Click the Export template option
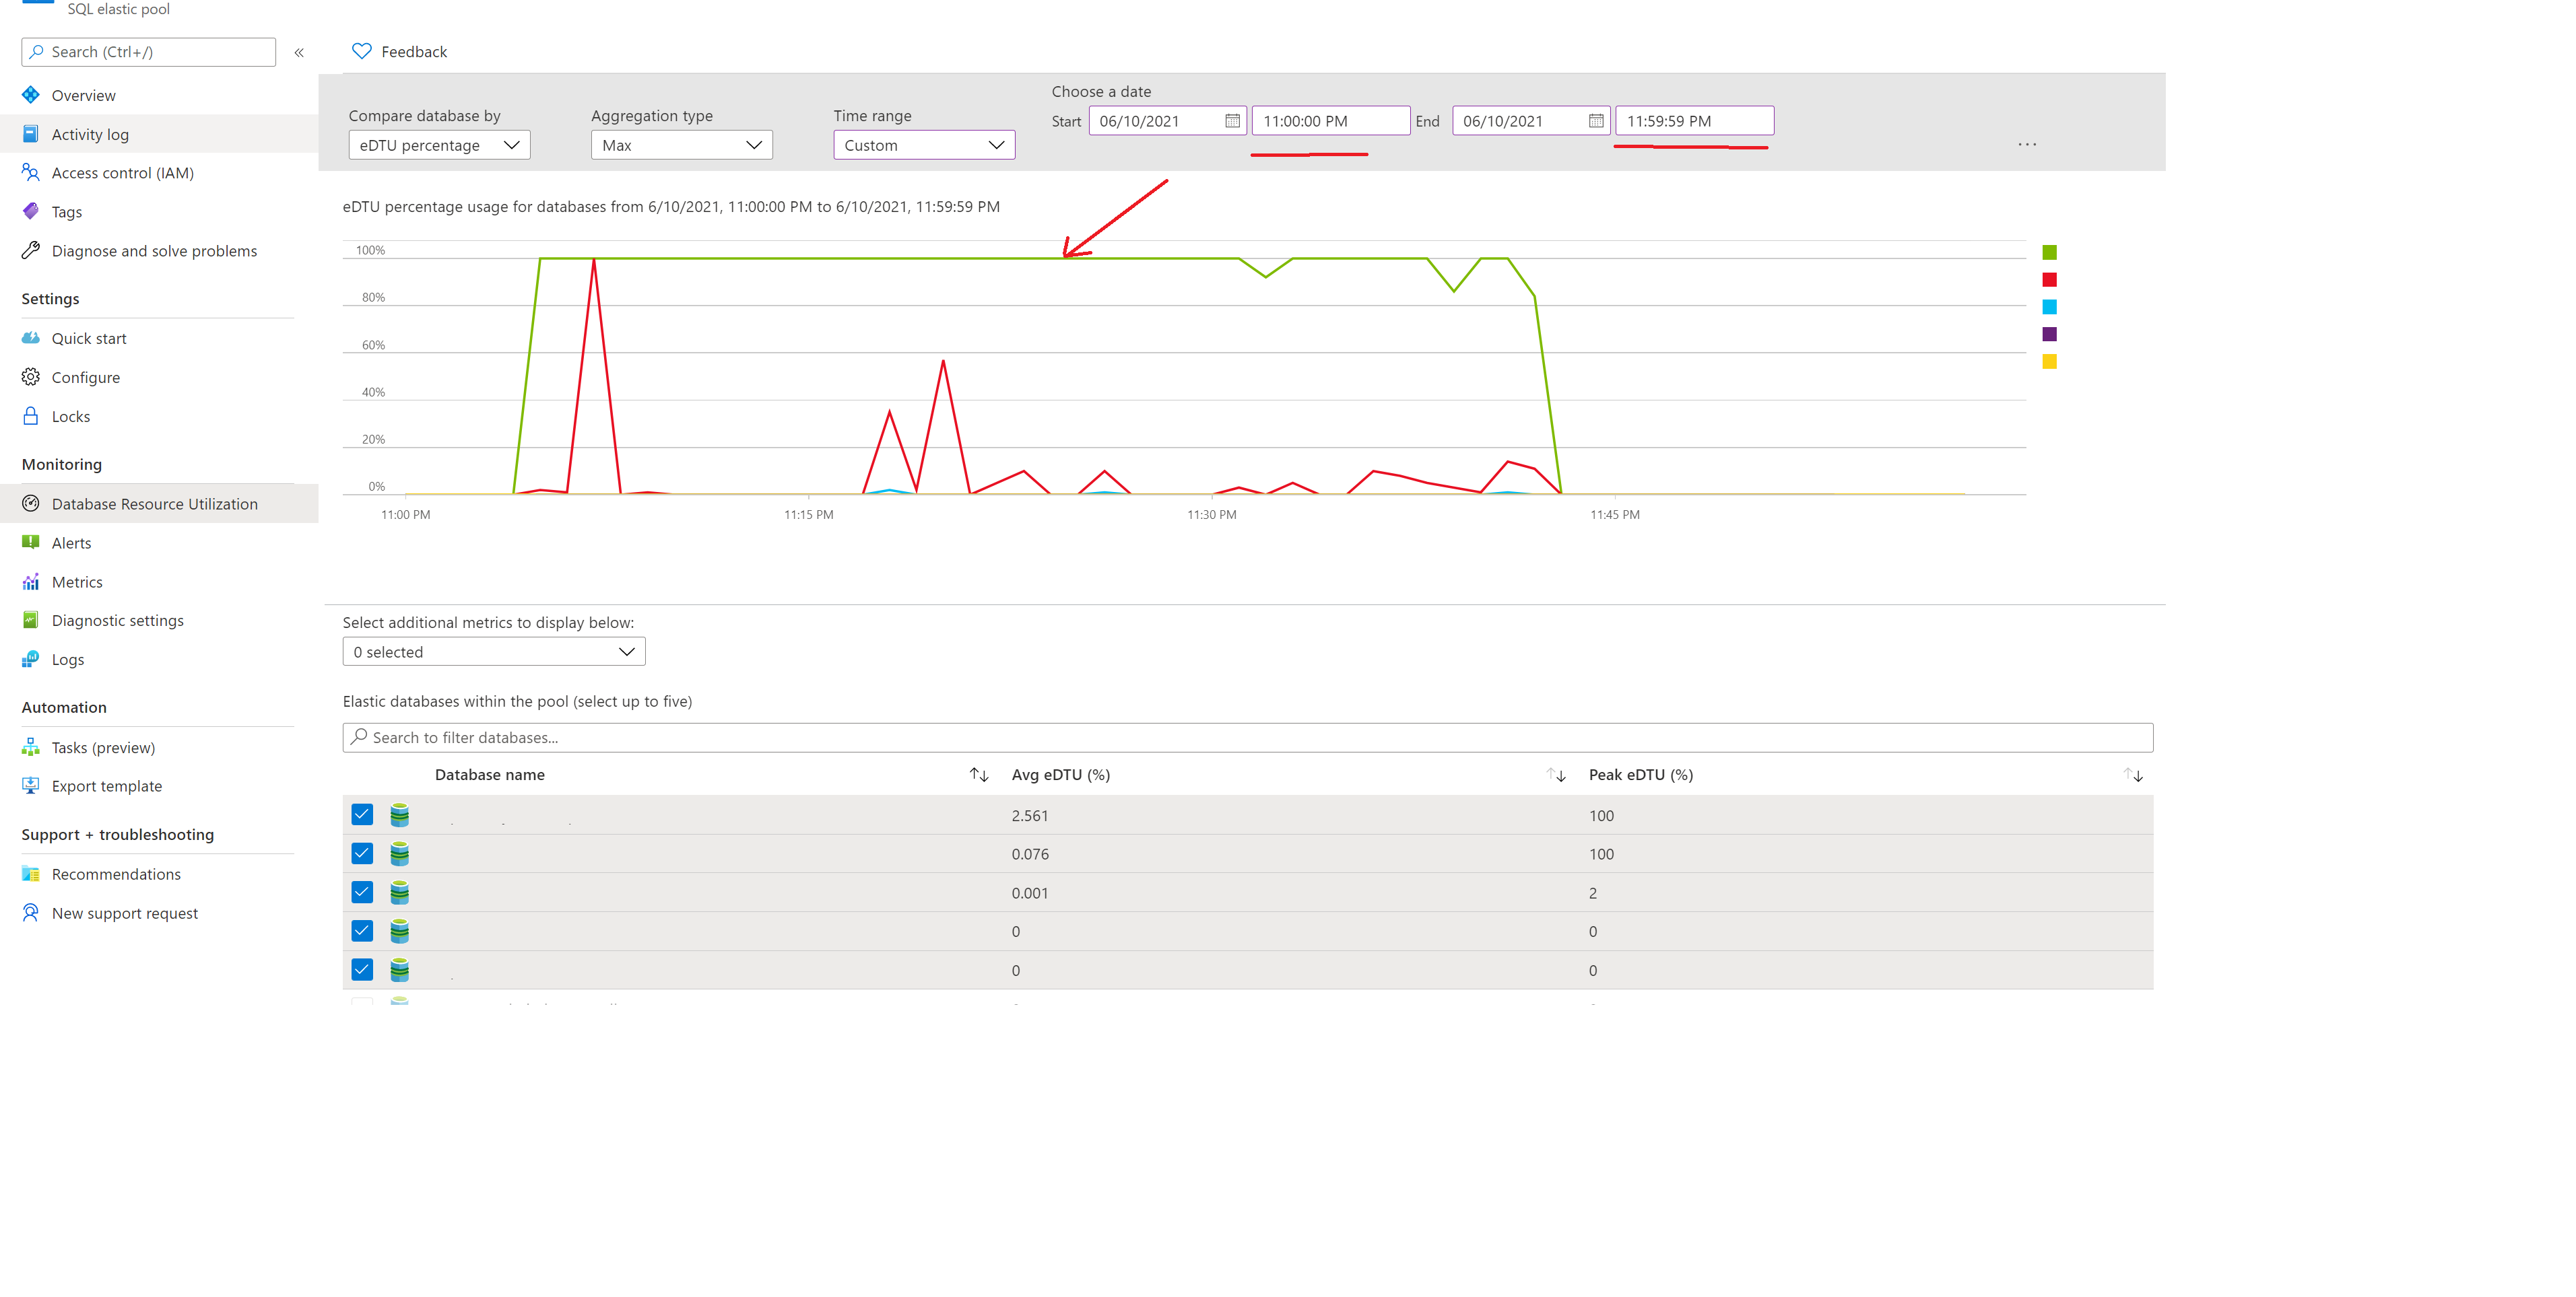This screenshot has height=1297, width=2576. (106, 785)
